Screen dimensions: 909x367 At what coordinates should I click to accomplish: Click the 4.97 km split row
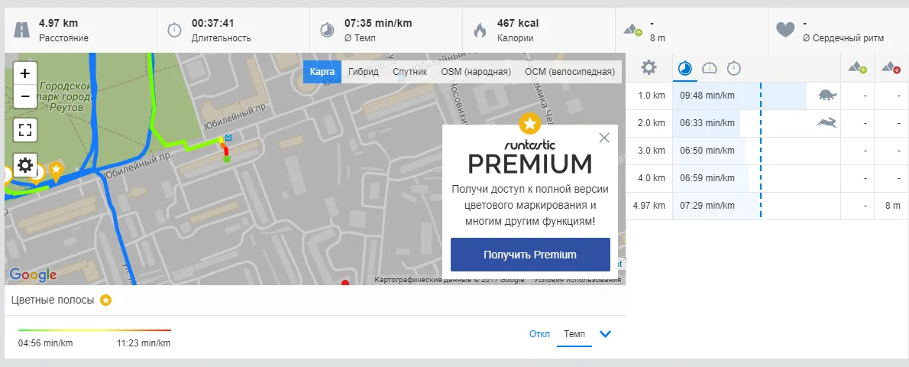(x=767, y=206)
